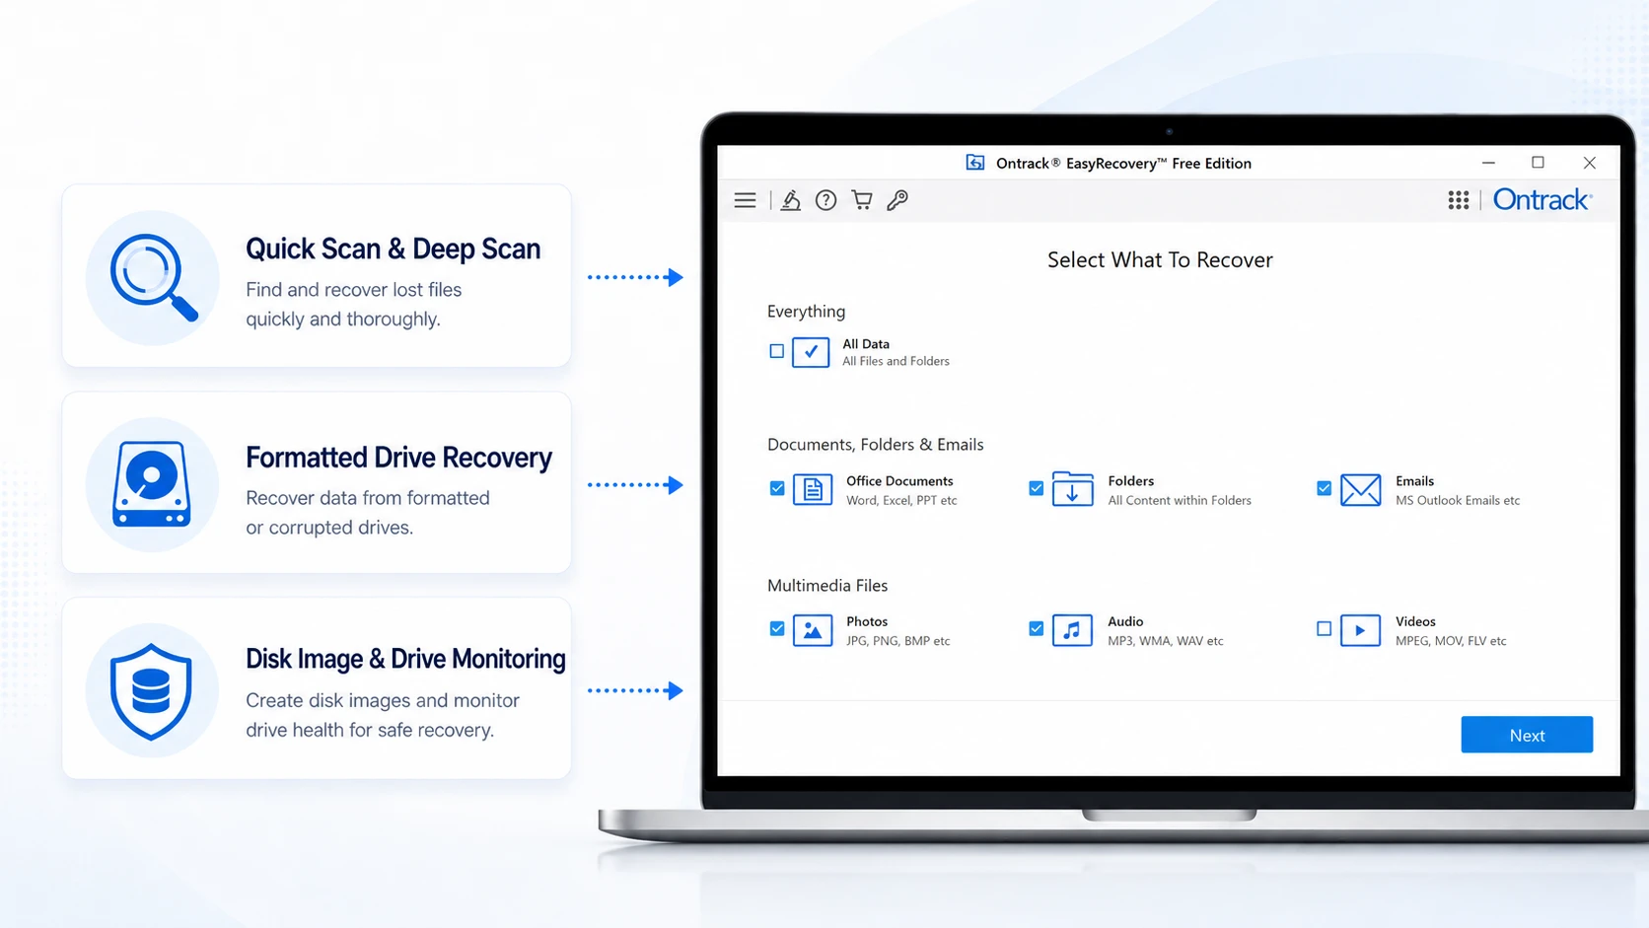Enable the All Data checkbox
This screenshot has height=928, width=1649.
(776, 351)
